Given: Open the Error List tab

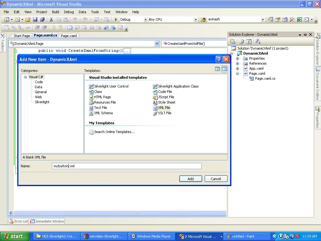Looking at the screenshot, I should coord(18,221).
